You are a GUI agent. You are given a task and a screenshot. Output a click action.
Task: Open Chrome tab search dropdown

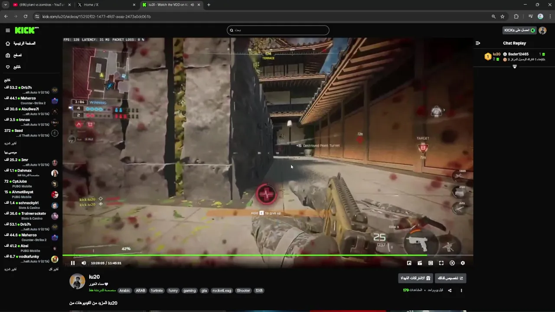(x=5, y=5)
